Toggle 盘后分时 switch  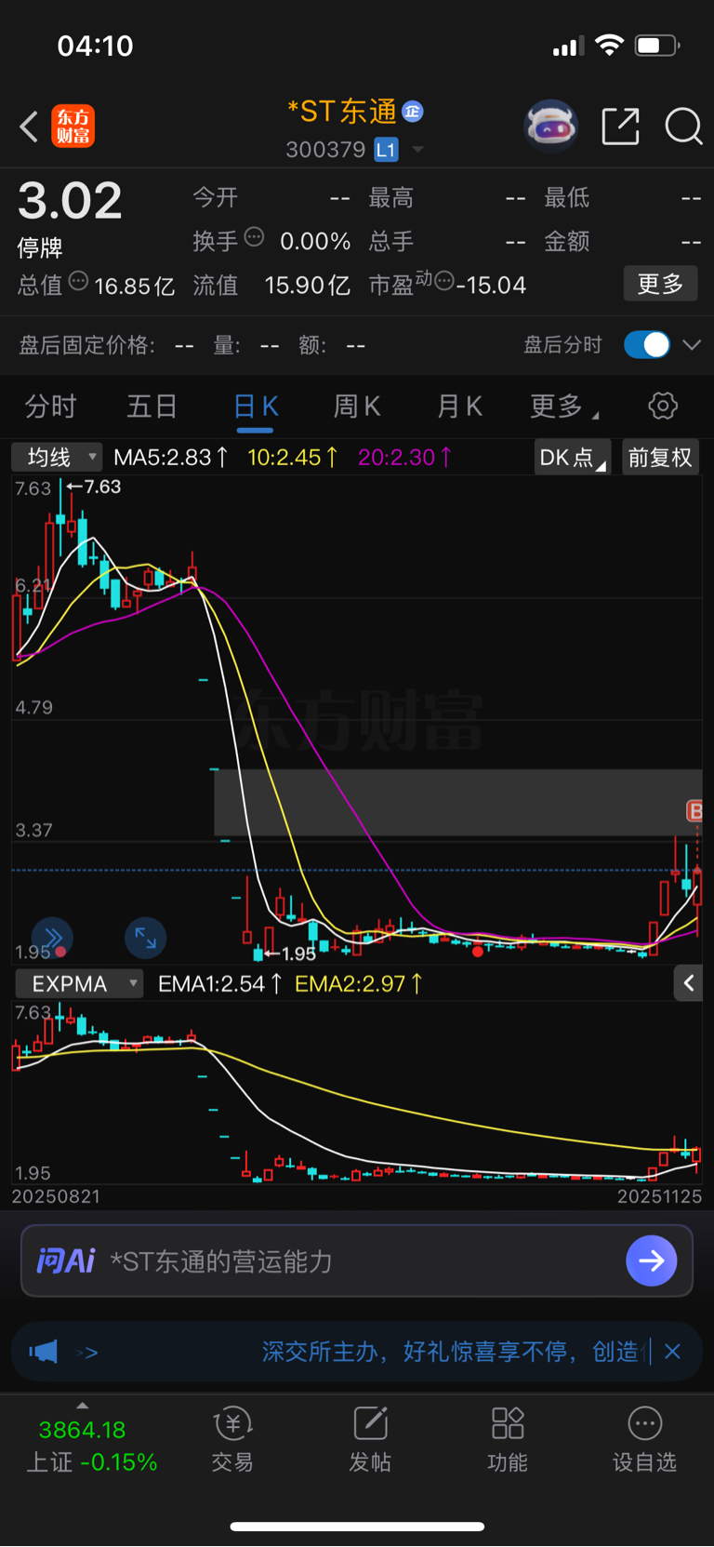point(647,345)
